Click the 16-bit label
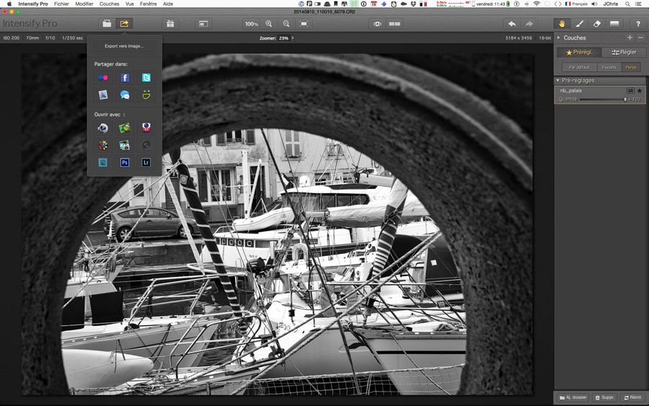 [544, 38]
